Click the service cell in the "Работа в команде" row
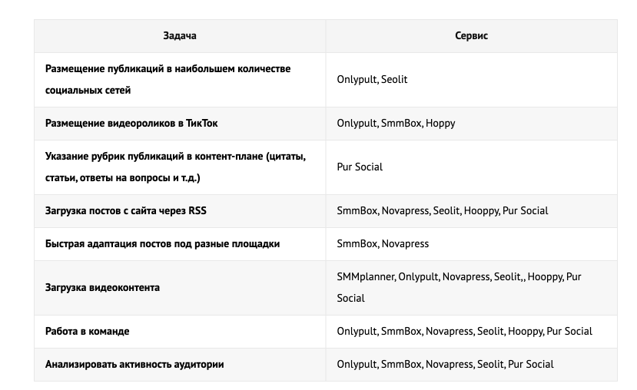The width and height of the screenshot is (637, 390). (x=464, y=331)
